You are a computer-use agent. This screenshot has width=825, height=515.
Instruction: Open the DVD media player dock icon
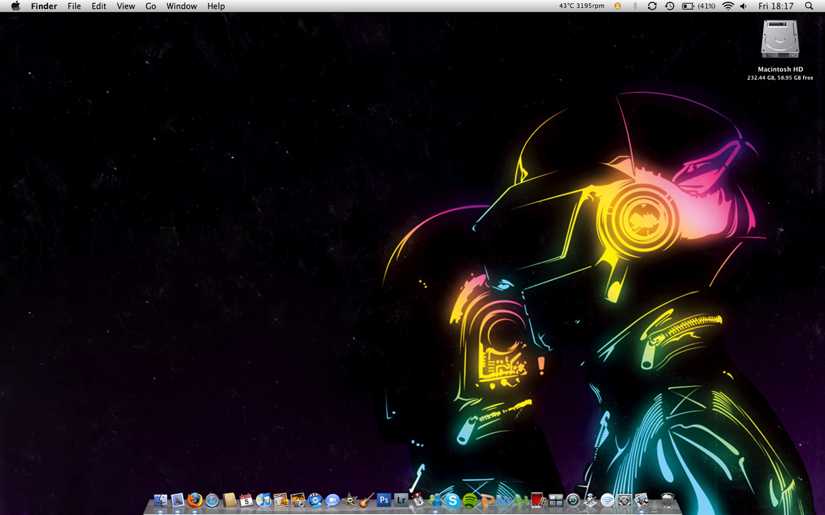pyautogui.click(x=315, y=501)
